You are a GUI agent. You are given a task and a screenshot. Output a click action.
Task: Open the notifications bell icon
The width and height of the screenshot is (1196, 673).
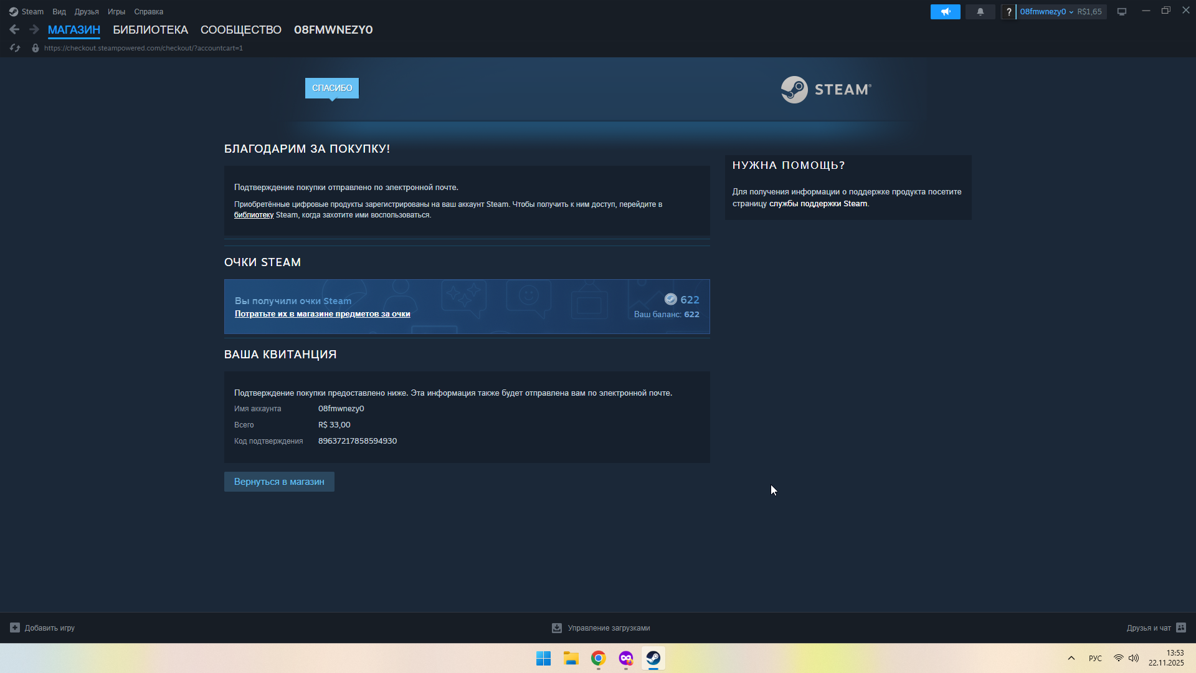pos(980,12)
